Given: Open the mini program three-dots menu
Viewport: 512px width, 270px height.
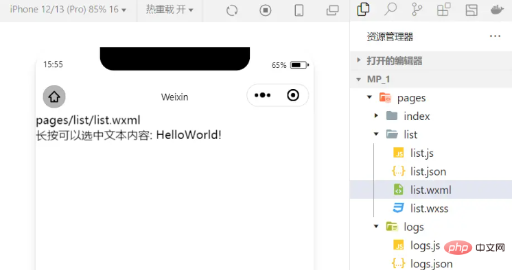Looking at the screenshot, I should click(263, 95).
